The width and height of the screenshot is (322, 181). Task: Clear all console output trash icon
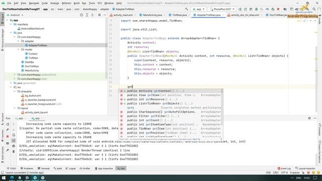click(x=14, y=151)
